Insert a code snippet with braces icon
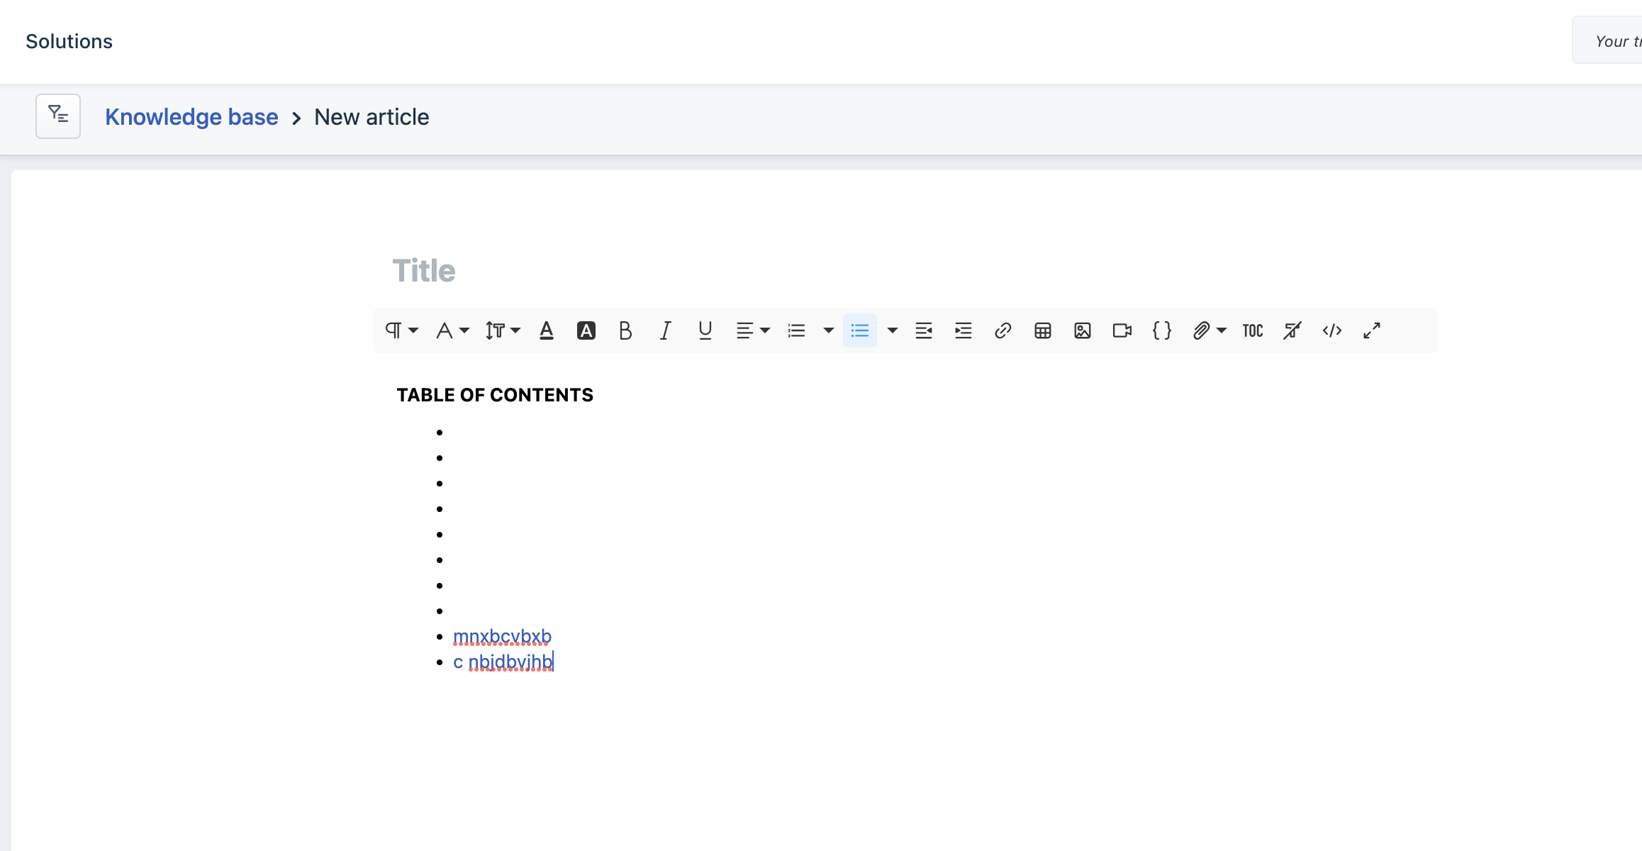The image size is (1642, 851). [1161, 330]
